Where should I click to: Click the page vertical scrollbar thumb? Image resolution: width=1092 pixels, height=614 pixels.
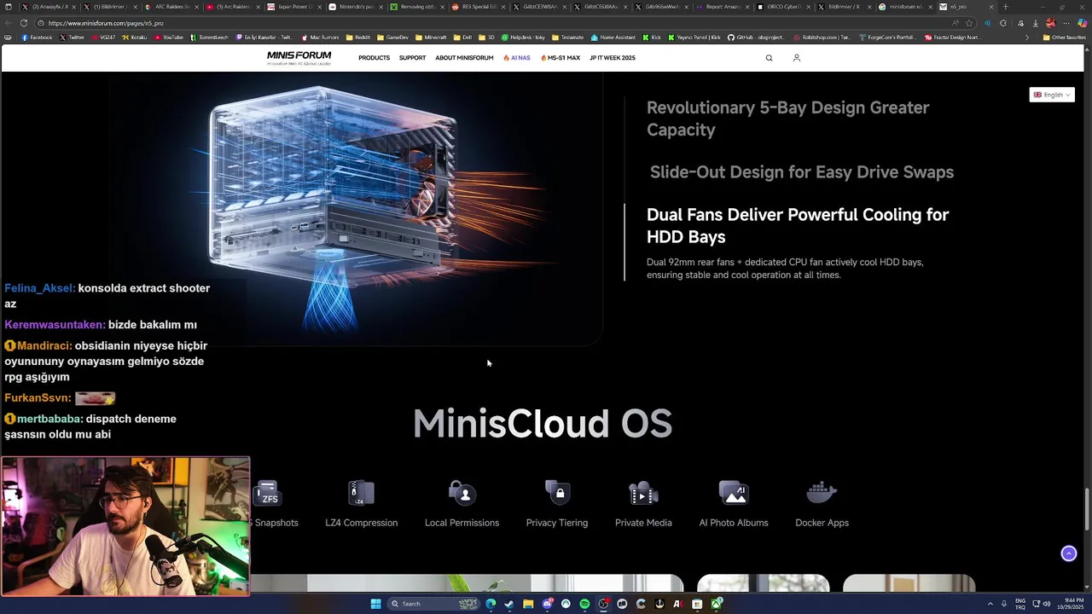click(x=1087, y=510)
